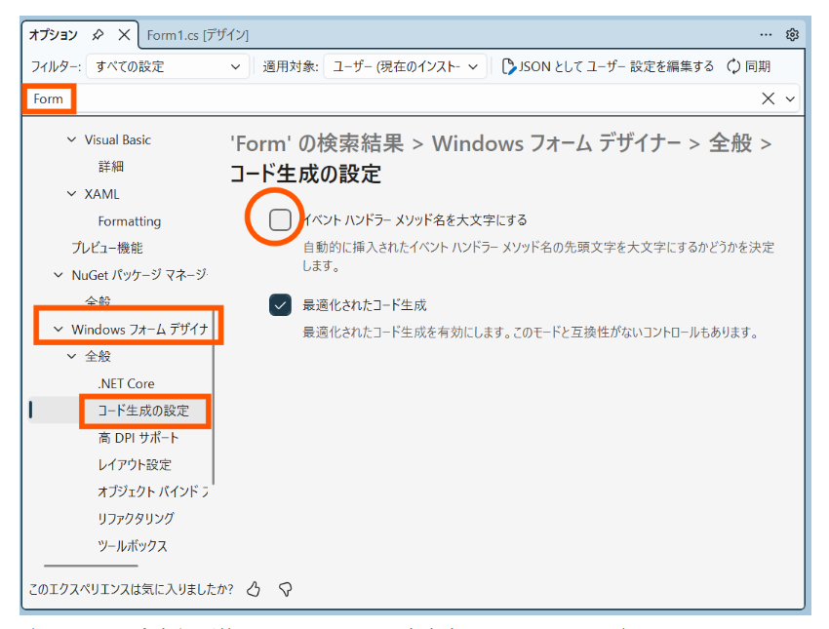
Task: Select コード生成の設定 tree item
Action: (x=143, y=411)
